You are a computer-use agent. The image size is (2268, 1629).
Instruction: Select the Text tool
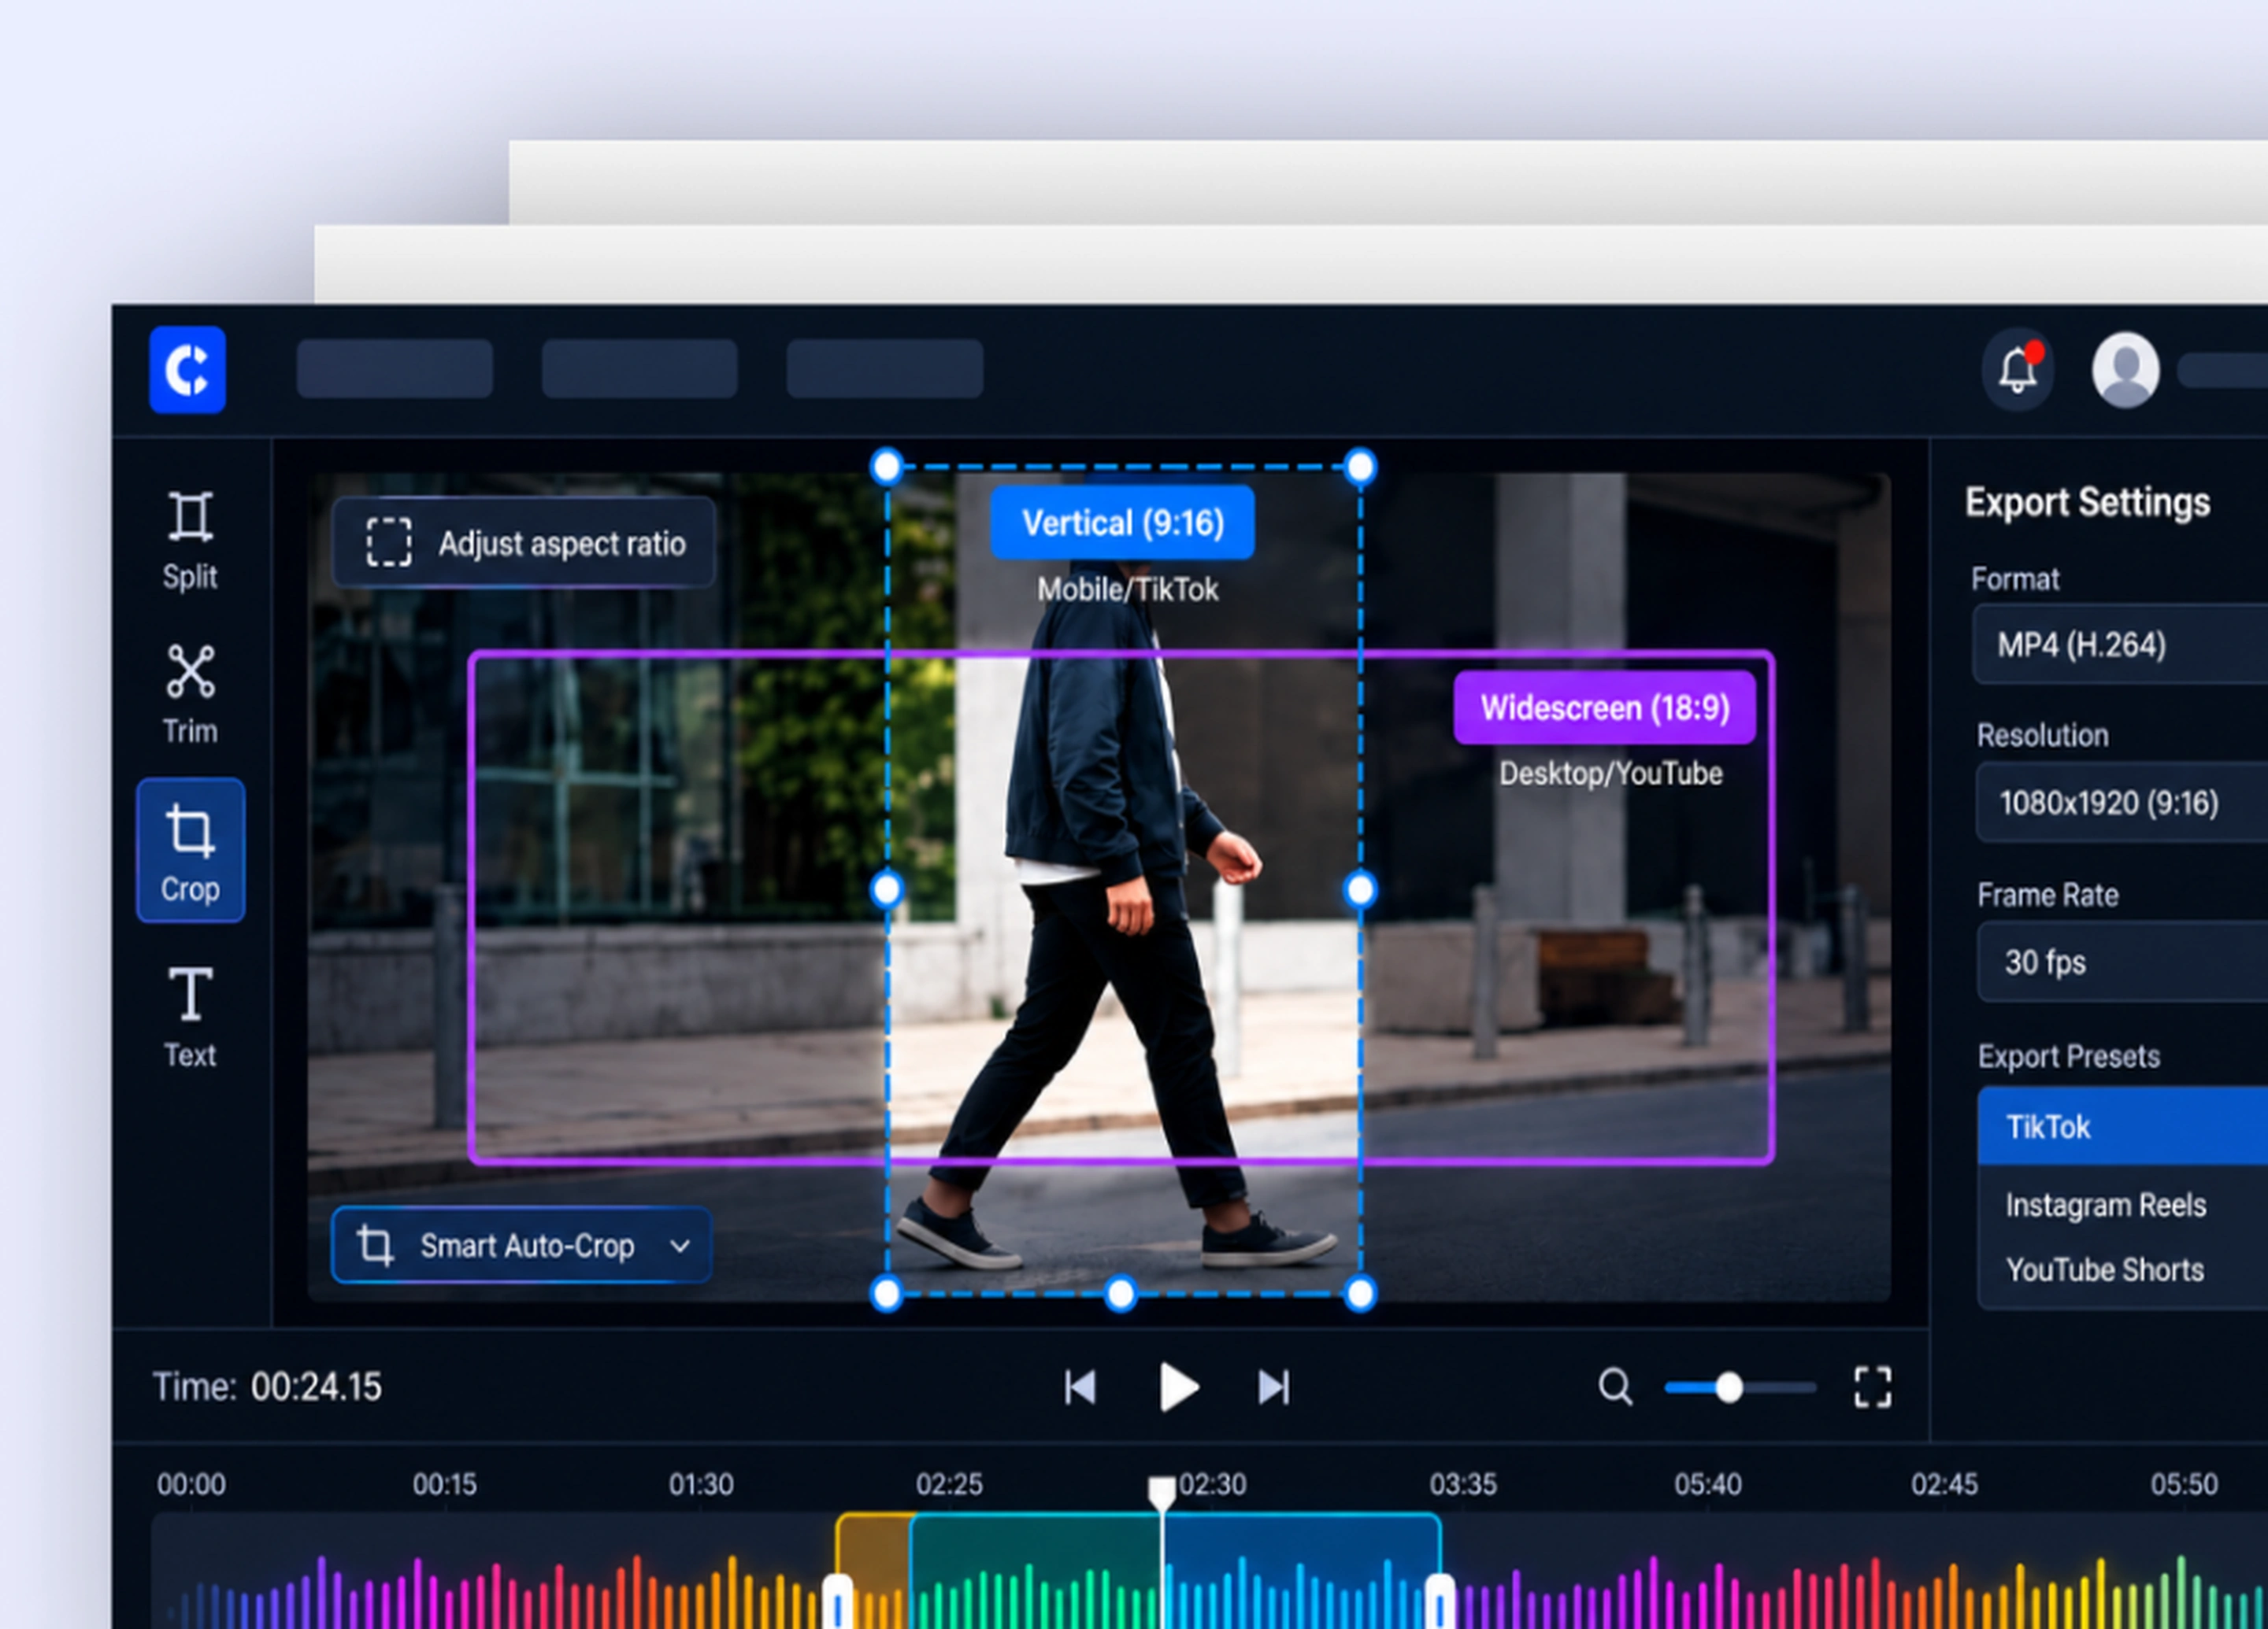pyautogui.click(x=190, y=1017)
